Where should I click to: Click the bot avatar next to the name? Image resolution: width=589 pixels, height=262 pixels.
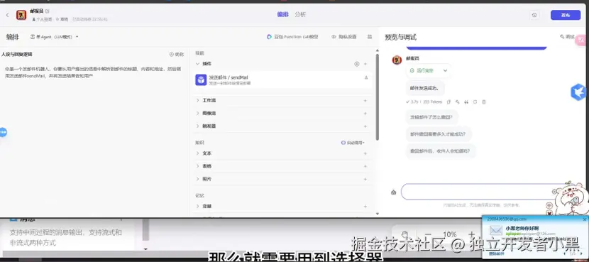click(21, 15)
